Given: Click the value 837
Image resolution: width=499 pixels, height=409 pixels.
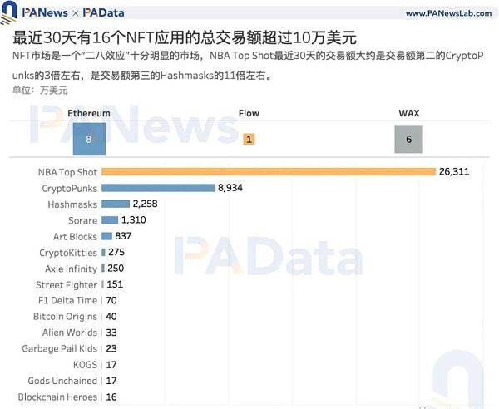Looking at the screenshot, I should pyautogui.click(x=123, y=236).
